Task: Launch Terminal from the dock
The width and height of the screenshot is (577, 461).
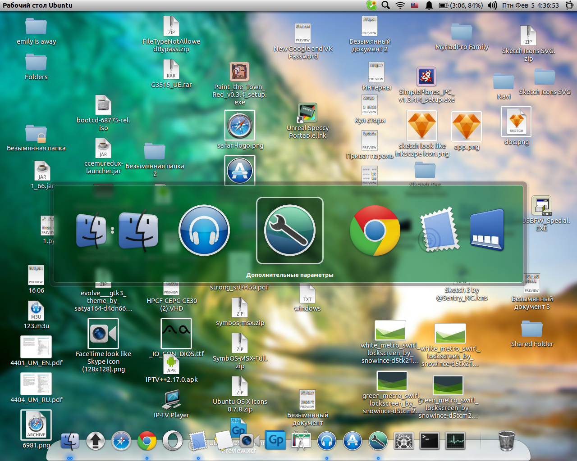Action: click(430, 441)
